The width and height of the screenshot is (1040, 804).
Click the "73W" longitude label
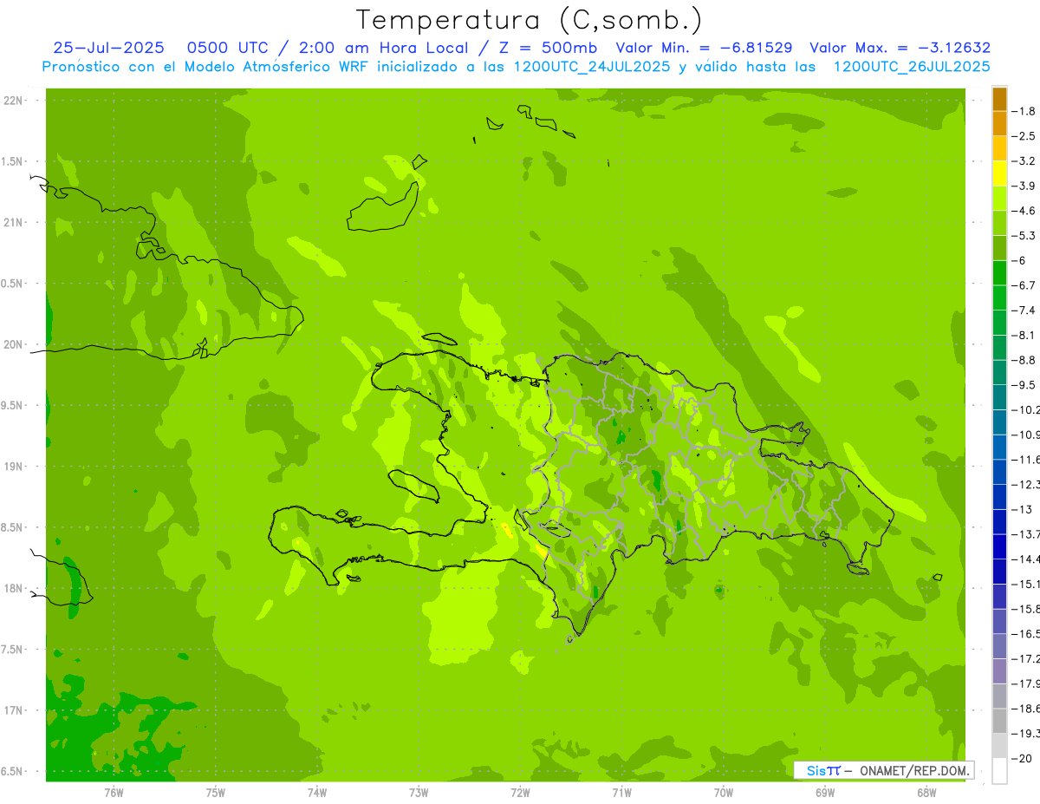(419, 792)
